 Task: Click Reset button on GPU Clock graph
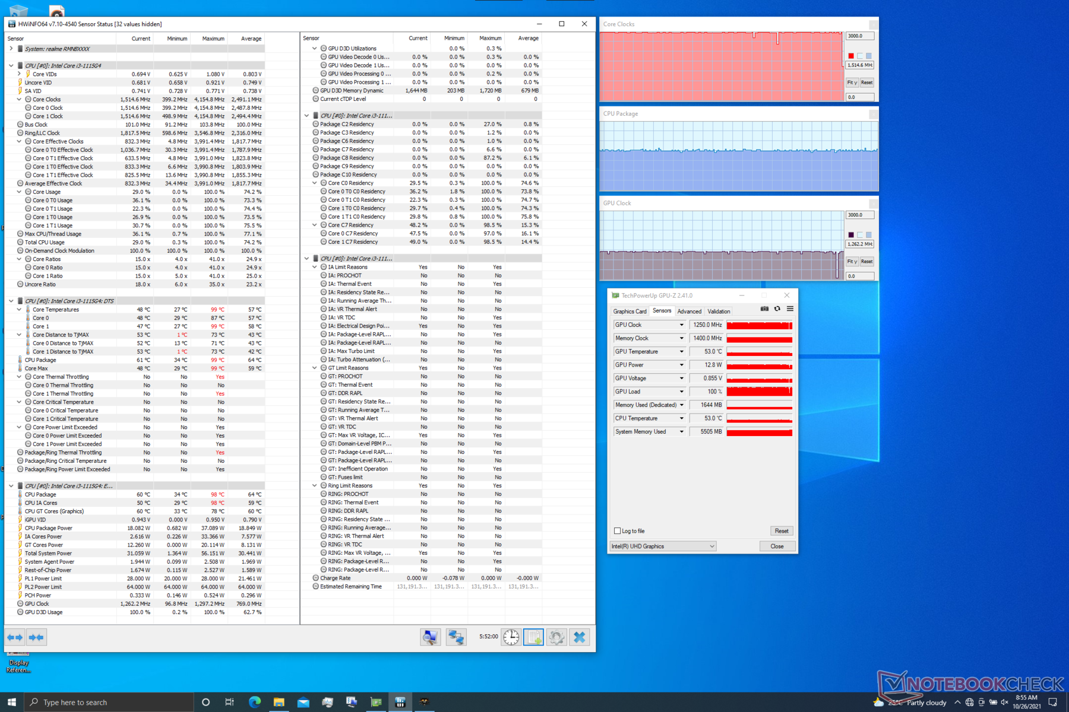point(867,261)
